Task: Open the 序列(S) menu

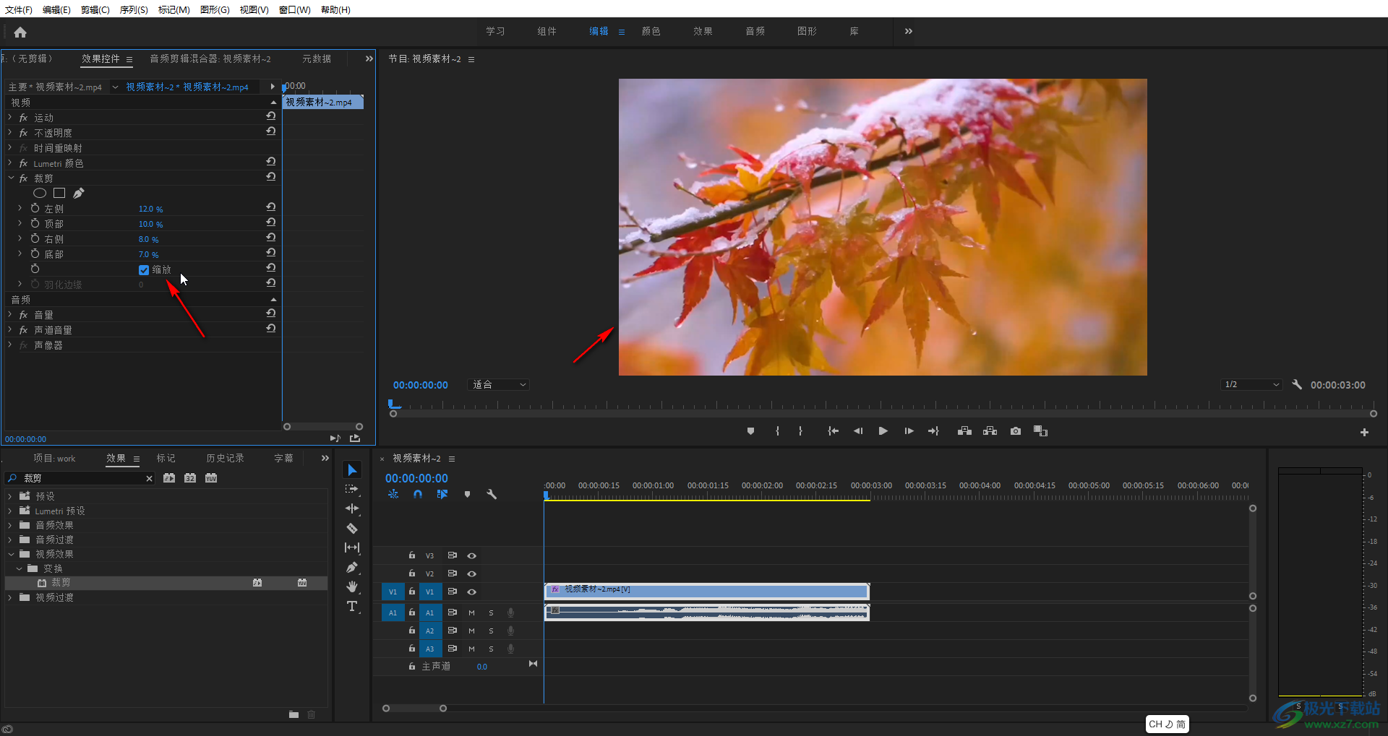Action: tap(134, 9)
